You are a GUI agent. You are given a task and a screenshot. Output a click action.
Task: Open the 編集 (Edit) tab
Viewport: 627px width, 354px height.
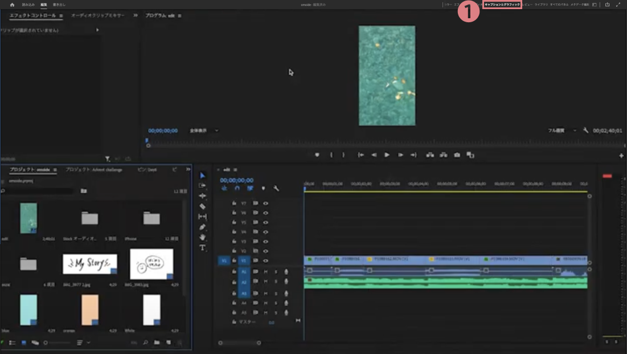coord(44,5)
